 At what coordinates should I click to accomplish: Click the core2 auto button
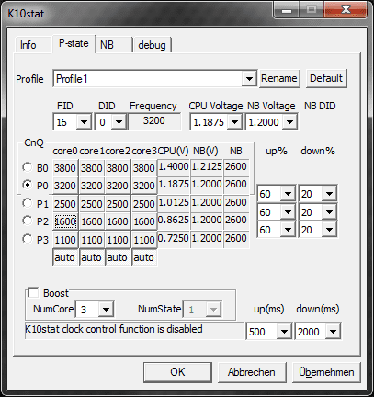click(x=118, y=257)
